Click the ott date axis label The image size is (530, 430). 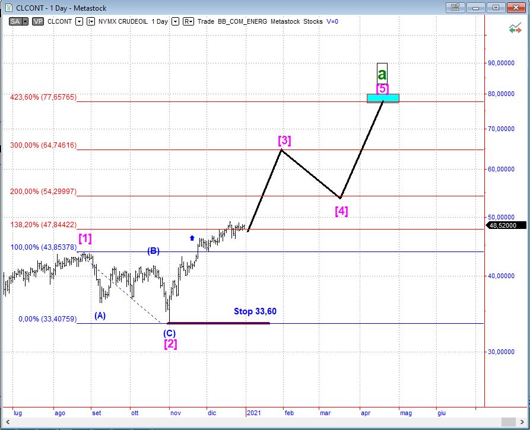(135, 413)
